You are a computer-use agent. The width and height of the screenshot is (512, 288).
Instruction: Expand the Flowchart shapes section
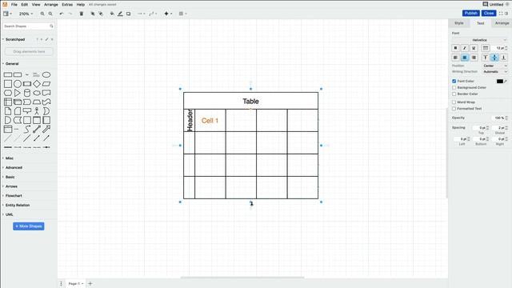(x=14, y=195)
